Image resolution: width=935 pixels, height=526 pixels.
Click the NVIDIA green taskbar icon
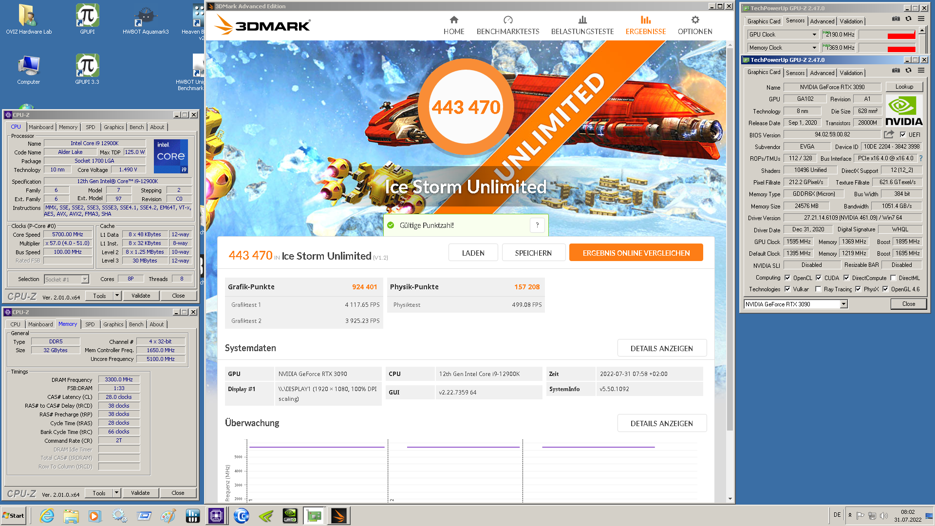click(265, 516)
